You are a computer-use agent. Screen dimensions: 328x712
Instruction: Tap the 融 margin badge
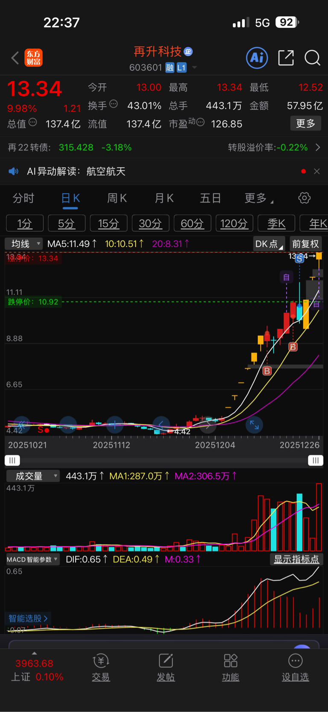click(170, 68)
